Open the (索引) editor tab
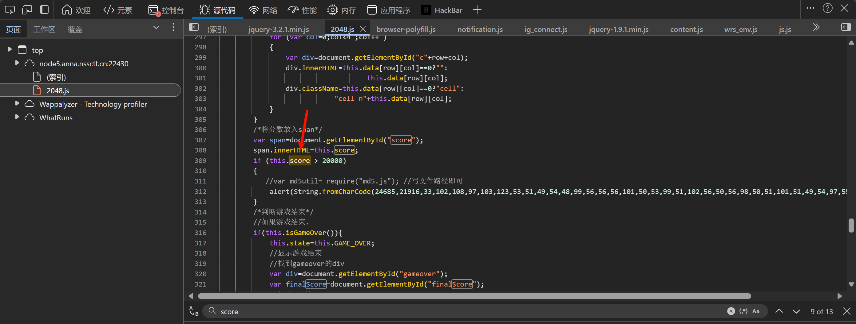 [217, 29]
